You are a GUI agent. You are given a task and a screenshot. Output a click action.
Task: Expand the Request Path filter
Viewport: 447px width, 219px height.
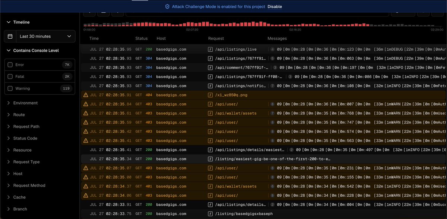23,126
